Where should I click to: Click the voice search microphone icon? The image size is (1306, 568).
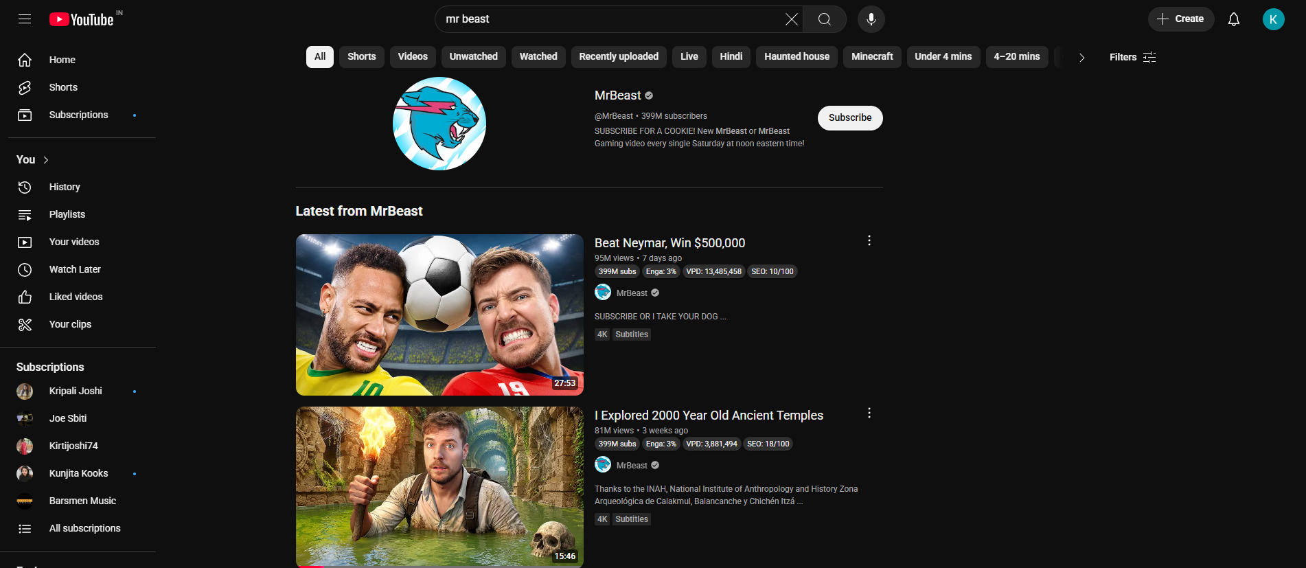coord(871,19)
